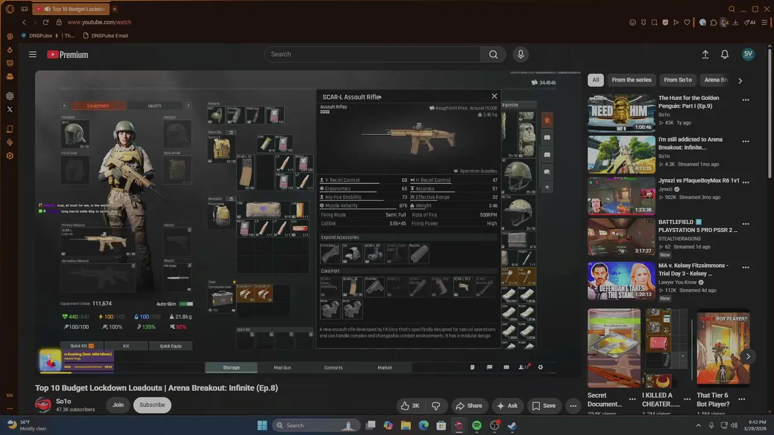This screenshot has width=774, height=435.
Task: Share this video
Action: (469, 405)
